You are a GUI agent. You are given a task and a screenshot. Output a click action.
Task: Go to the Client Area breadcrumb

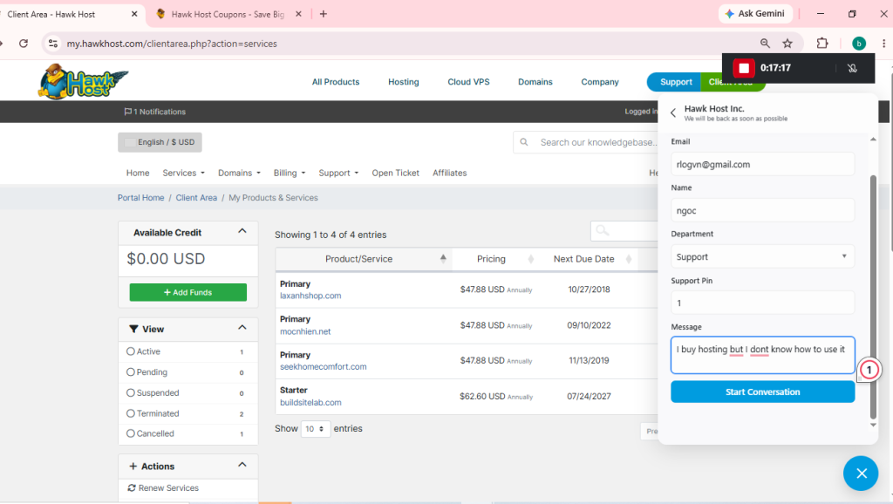tap(196, 198)
